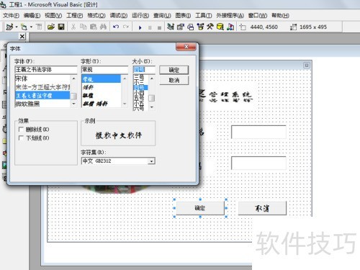Image resolution: width=360 pixels, height=270 pixels.
Task: Click the 大小 font size input field
Action: [x=144, y=70]
